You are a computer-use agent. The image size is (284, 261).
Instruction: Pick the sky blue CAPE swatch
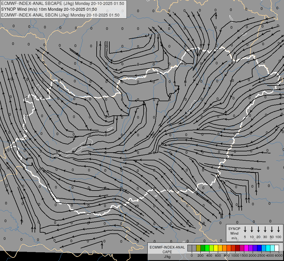[264, 248]
